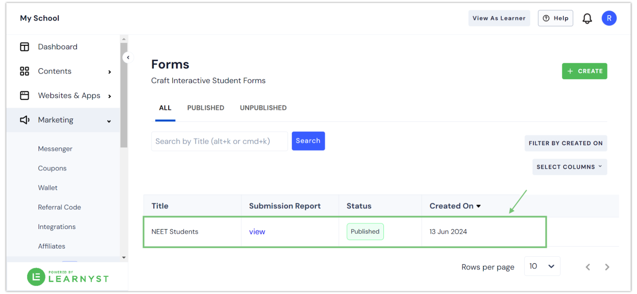The width and height of the screenshot is (637, 294).
Task: Click the R profile avatar icon
Action: pyautogui.click(x=609, y=18)
